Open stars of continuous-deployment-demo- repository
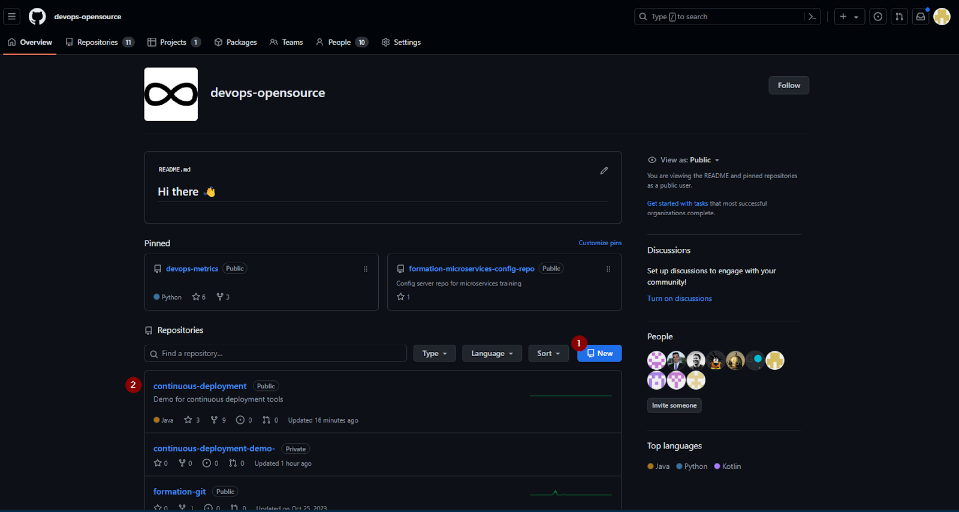This screenshot has width=959, height=512. click(x=161, y=463)
